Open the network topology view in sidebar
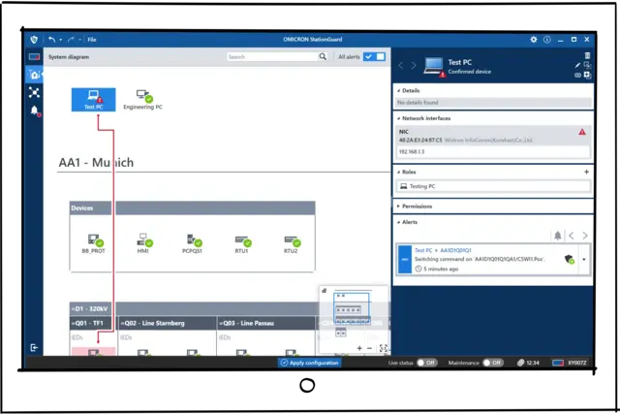Screen dimensions: 620x414 point(35,92)
